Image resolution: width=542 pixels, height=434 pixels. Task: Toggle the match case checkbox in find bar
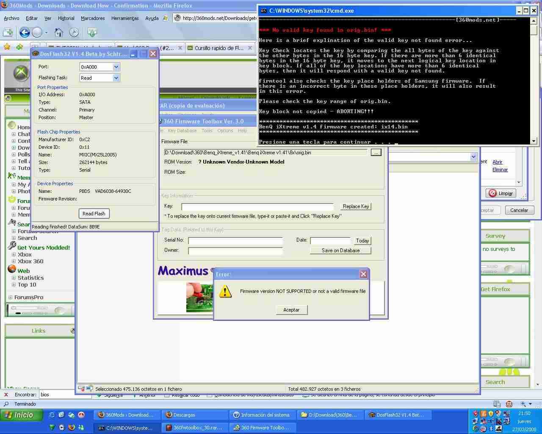(210, 395)
